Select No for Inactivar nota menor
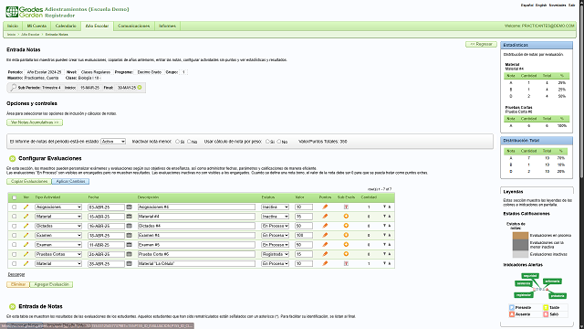584x329 pixels. point(189,142)
